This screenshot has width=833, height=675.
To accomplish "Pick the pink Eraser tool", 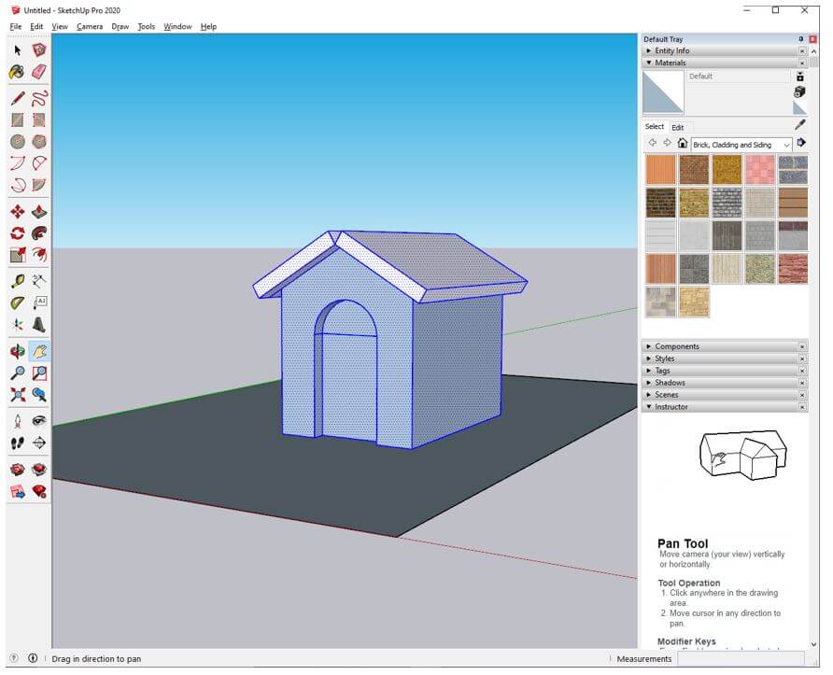I will click(39, 72).
